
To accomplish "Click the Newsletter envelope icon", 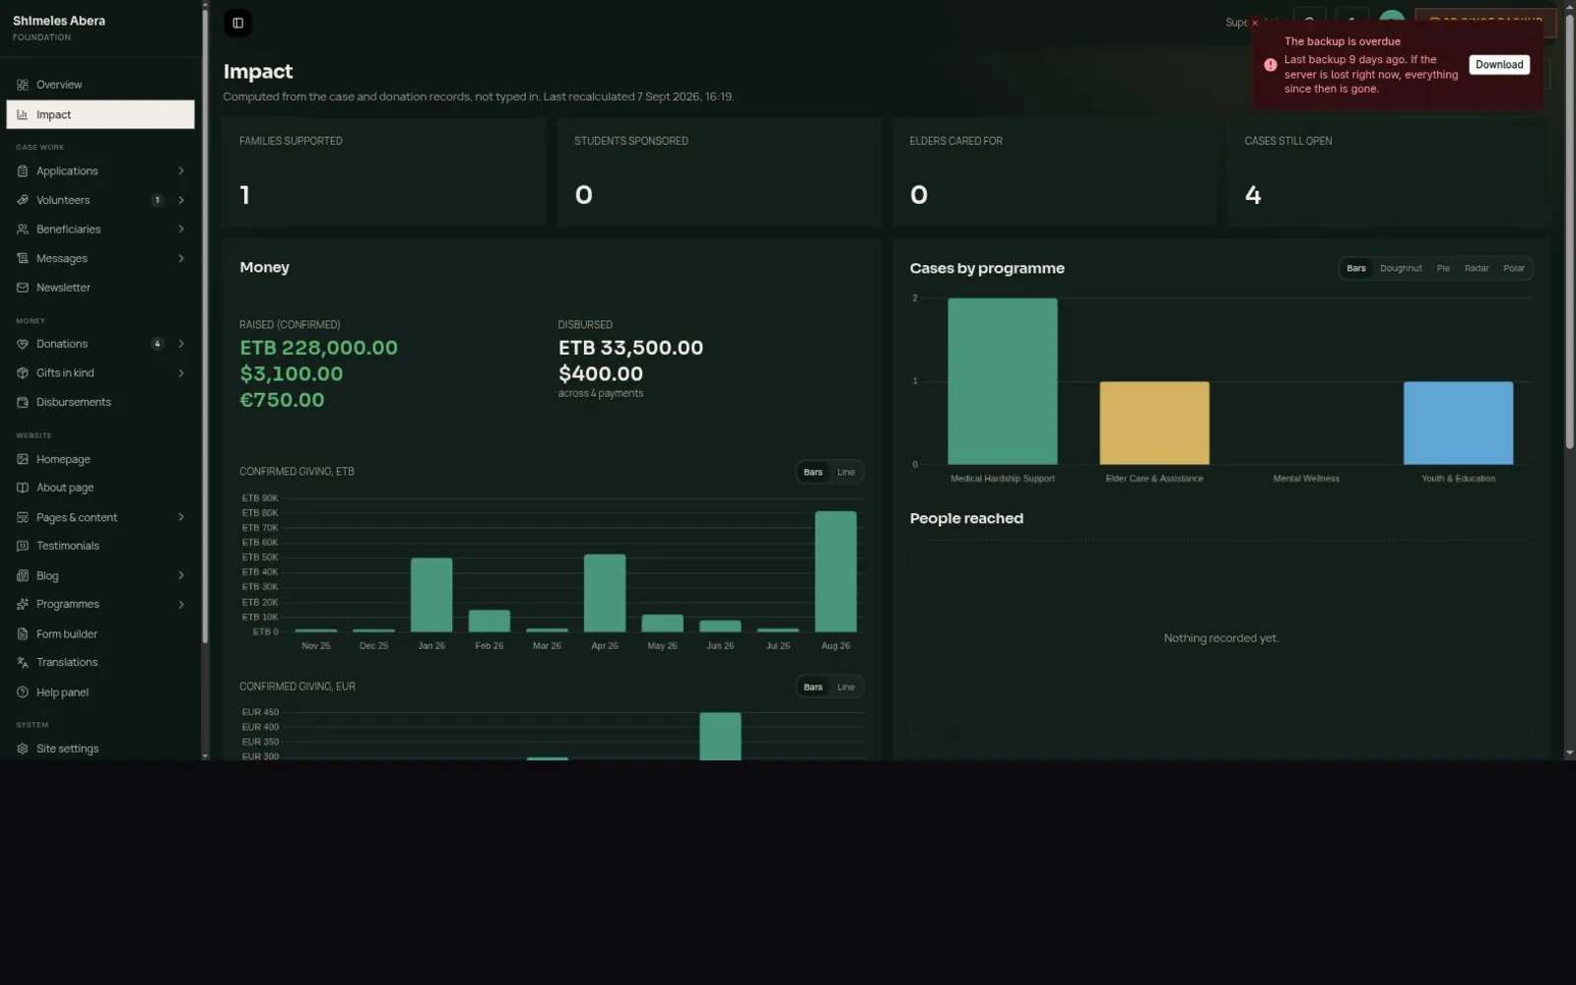I will point(23,288).
